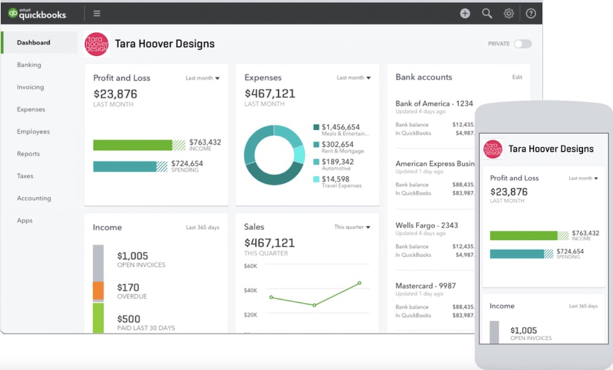The image size is (613, 370).
Task: Click the $14,598 Travel Expenses amount
Action: tap(335, 179)
